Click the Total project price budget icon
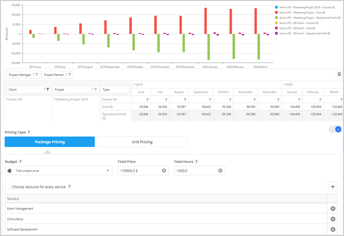Screen dimensions: 344x236 pos(9,171)
